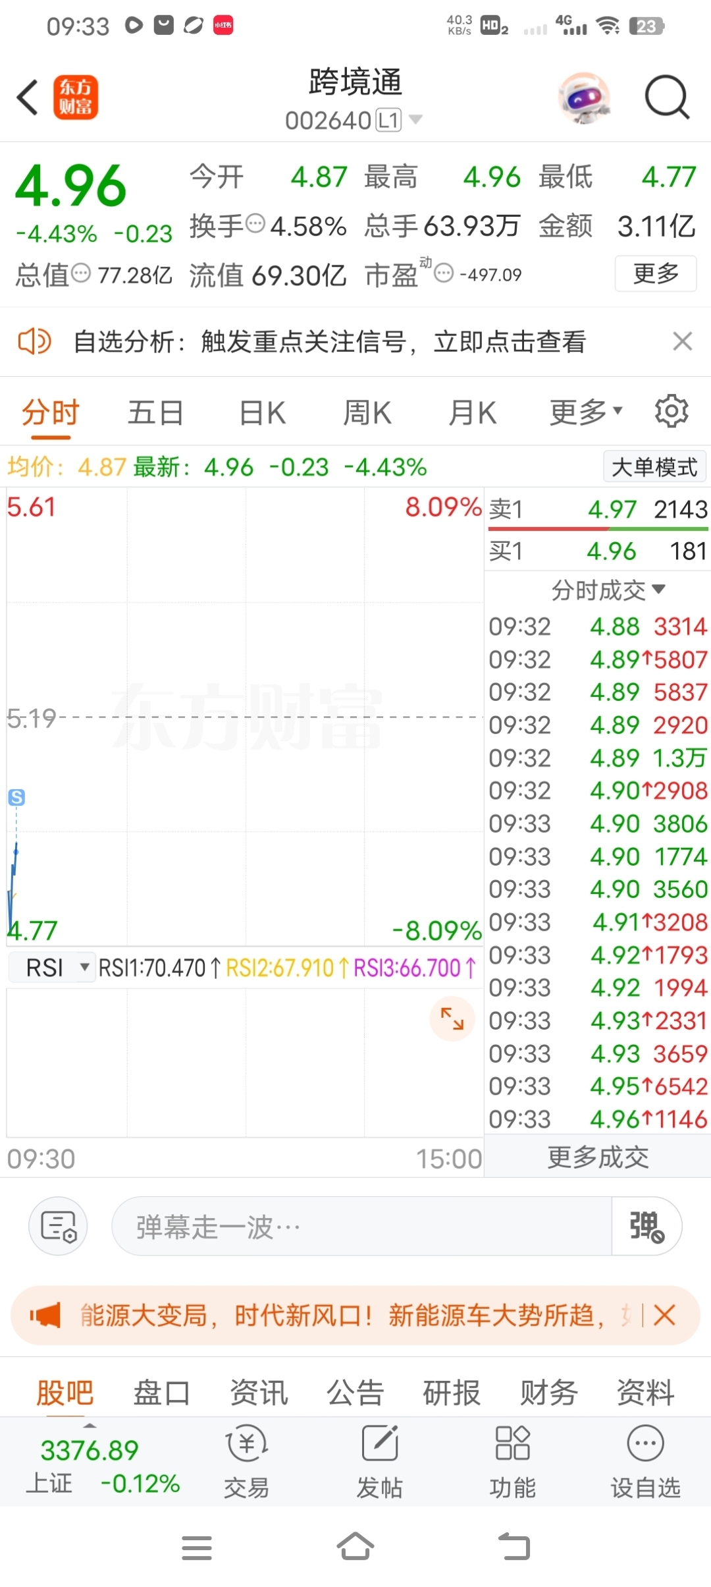Close the orange promotion banner
This screenshot has height=1587, width=711.
point(664,1315)
